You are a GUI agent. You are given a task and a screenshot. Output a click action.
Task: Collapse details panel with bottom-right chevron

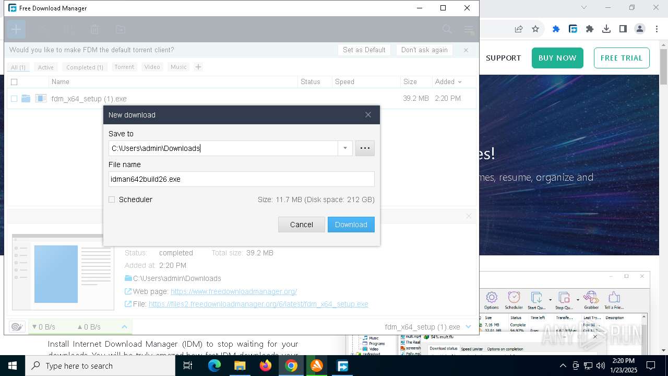tap(468, 327)
